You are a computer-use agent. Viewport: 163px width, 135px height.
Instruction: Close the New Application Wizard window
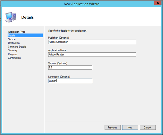(157, 3)
